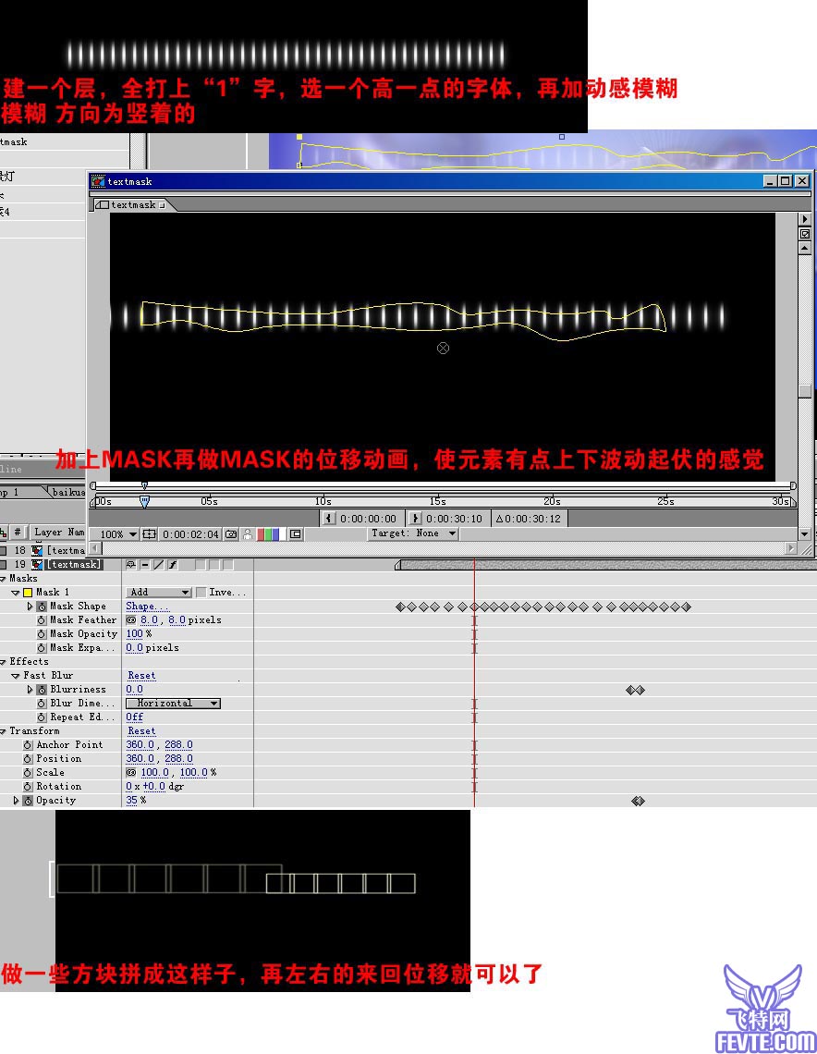
Task: Click the Fast Blur Reset link
Action: pyautogui.click(x=141, y=676)
